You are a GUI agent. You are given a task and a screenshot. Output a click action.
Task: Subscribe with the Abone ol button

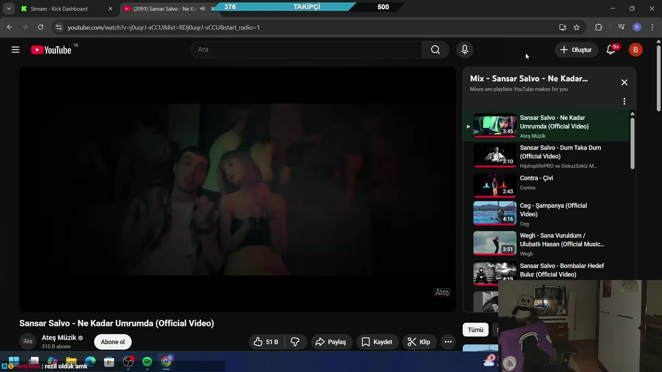(113, 342)
